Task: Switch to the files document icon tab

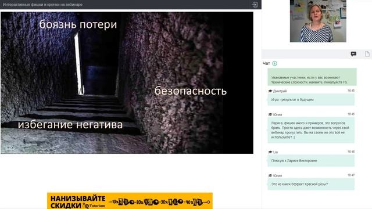Action: 367,54
